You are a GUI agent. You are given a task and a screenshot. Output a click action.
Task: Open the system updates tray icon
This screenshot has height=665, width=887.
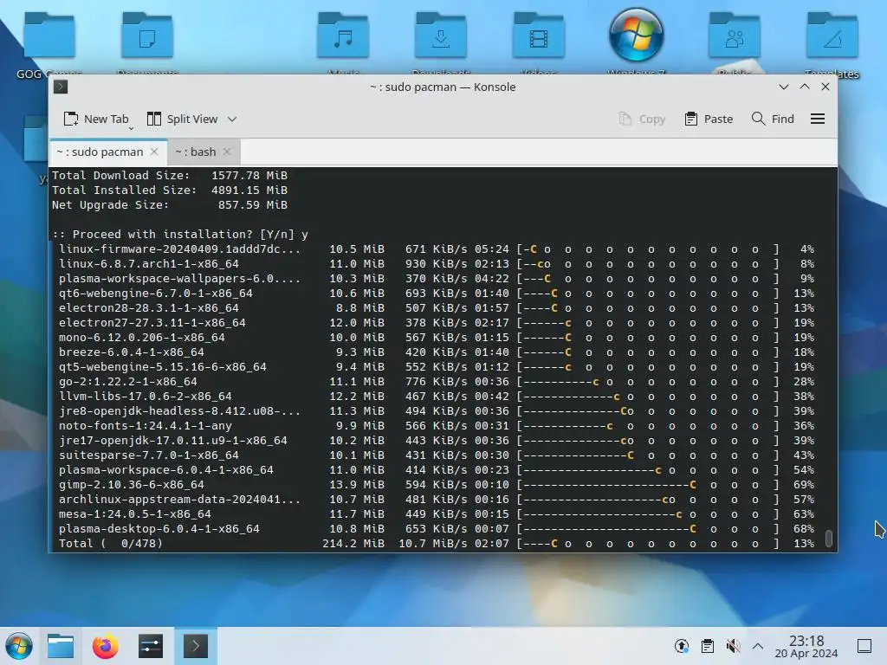click(682, 646)
